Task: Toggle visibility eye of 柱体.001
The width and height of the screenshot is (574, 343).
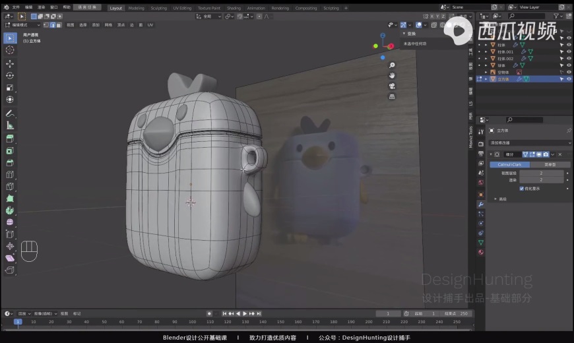Action: pyautogui.click(x=569, y=51)
